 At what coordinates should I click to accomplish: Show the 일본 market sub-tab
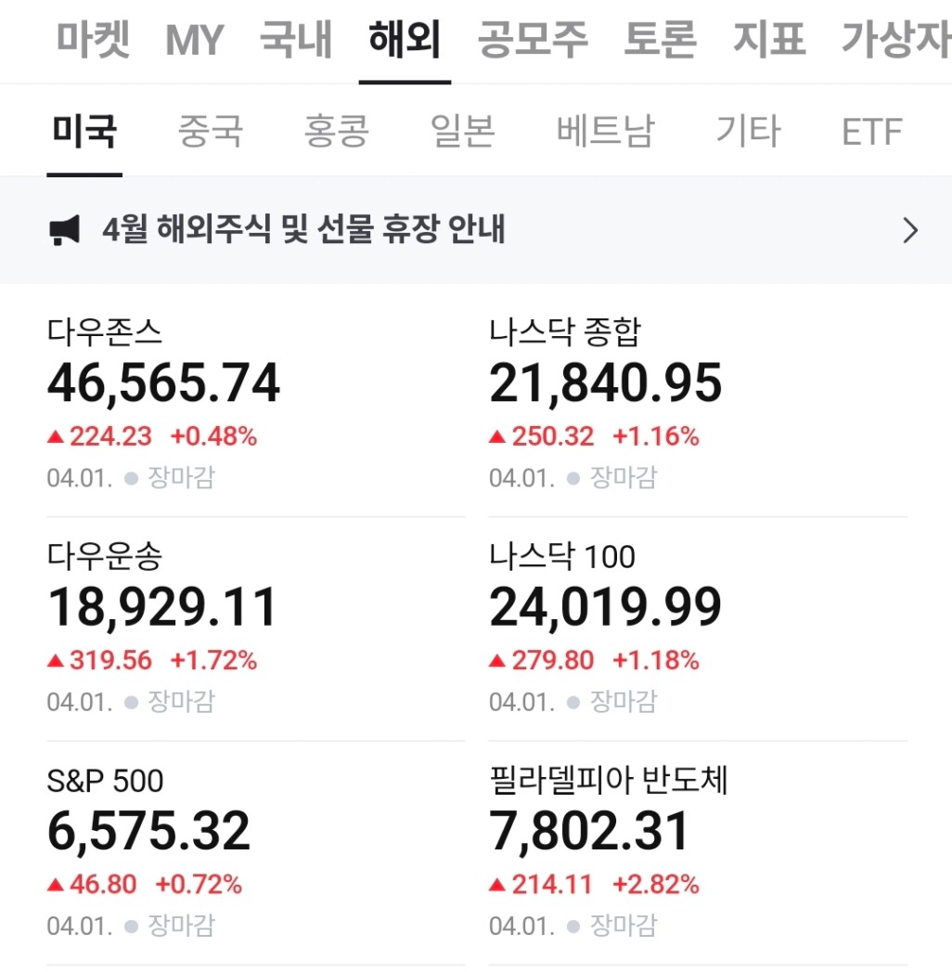coord(463,132)
